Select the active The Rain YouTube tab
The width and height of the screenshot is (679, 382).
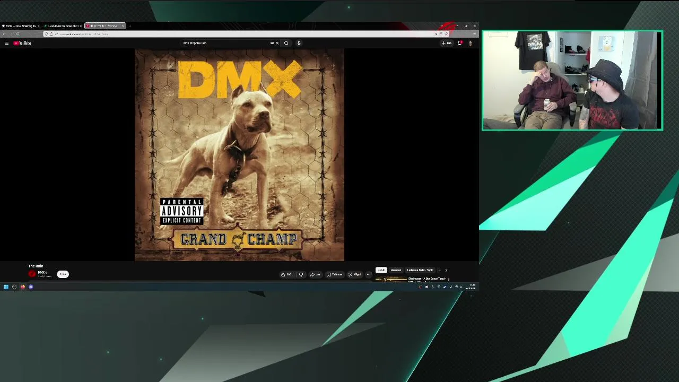tap(105, 25)
